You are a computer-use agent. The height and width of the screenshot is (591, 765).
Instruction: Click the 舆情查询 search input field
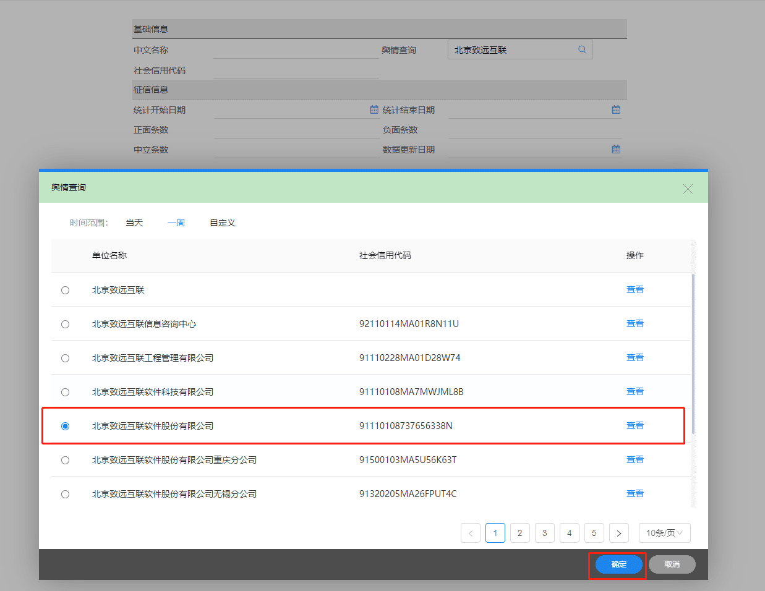520,49
